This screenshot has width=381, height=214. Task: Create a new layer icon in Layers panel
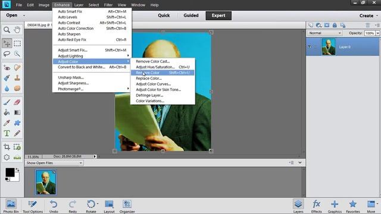(x=311, y=25)
